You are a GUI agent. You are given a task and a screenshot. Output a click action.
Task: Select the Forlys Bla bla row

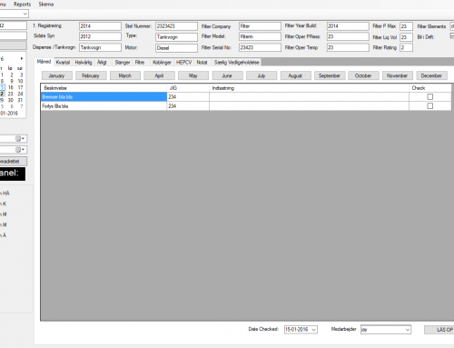coord(246,106)
